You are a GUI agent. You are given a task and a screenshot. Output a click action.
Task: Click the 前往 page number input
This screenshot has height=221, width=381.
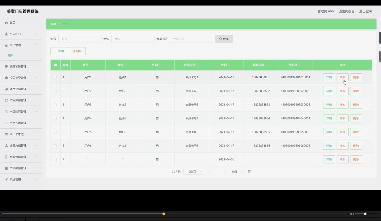243,172
